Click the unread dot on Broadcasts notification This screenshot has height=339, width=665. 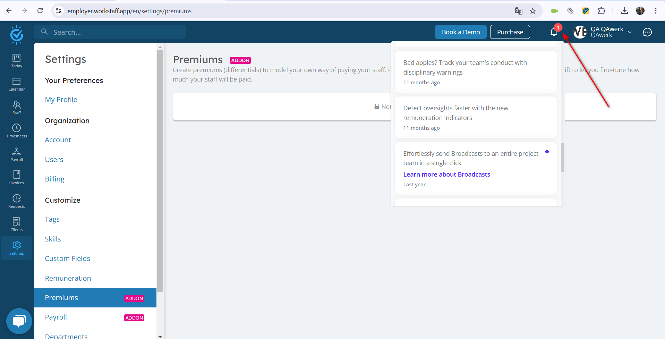[547, 152]
